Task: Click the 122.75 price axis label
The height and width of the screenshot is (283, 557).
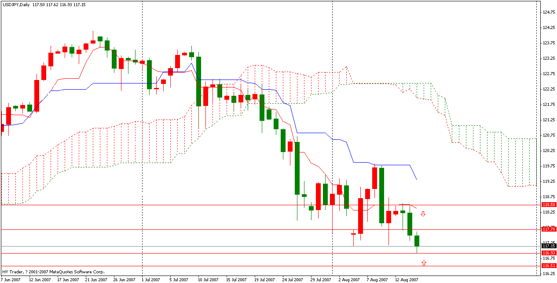Action: tap(549, 74)
